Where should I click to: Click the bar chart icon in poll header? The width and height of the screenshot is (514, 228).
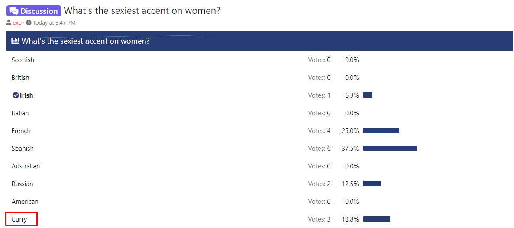tap(15, 41)
